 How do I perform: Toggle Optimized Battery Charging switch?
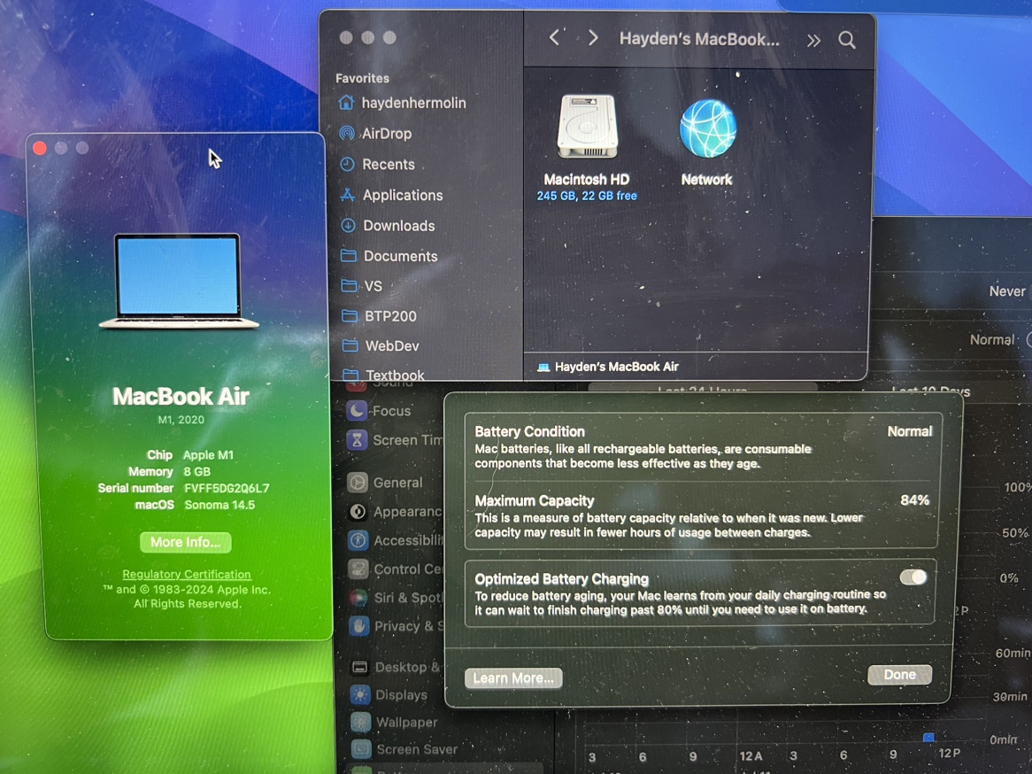coord(913,577)
